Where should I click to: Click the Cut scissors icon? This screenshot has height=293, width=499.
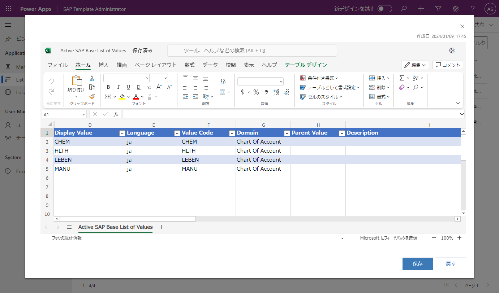pyautogui.click(x=92, y=78)
